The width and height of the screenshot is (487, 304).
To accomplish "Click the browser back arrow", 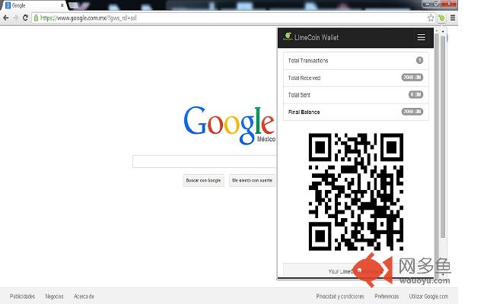I will [5, 18].
